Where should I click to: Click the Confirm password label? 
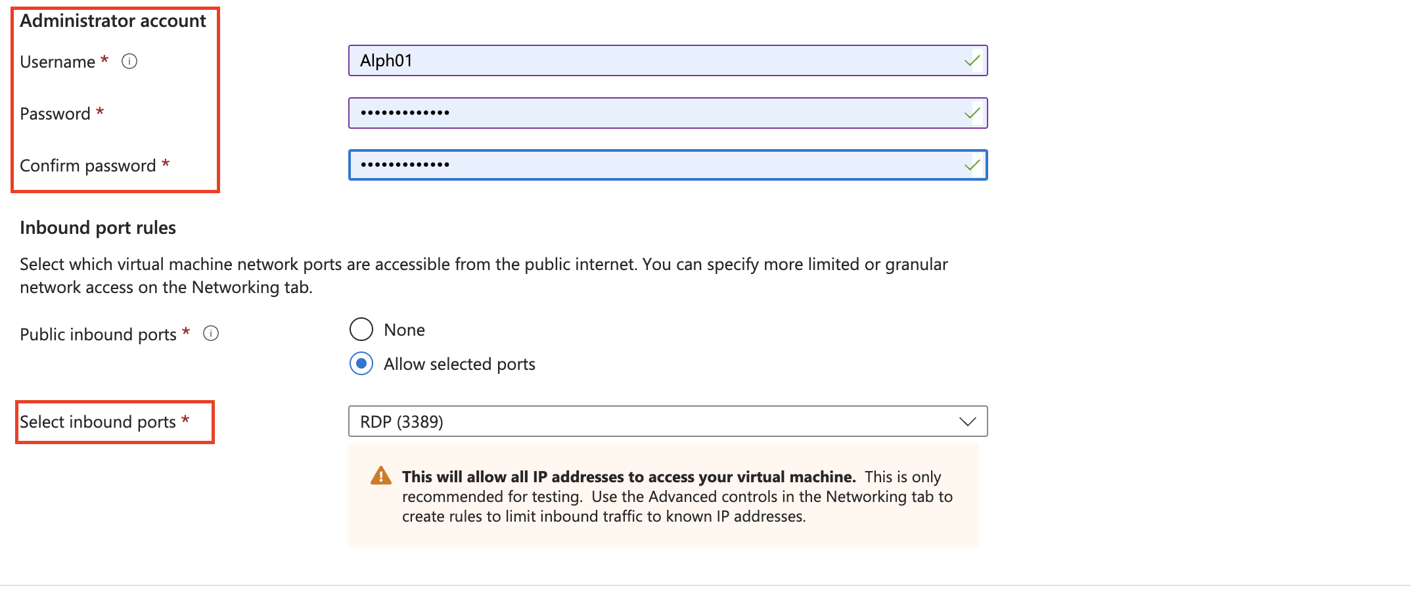click(x=88, y=166)
